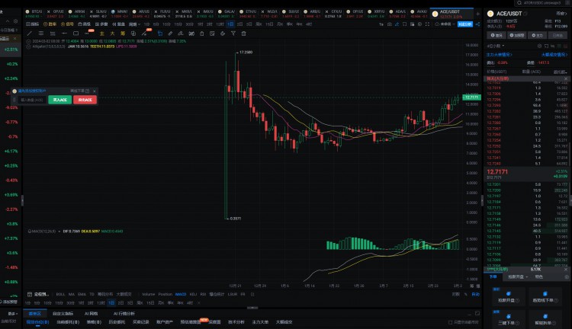Select the trend line drawing tool
The width and height of the screenshot is (572, 329).
[x=30, y=34]
